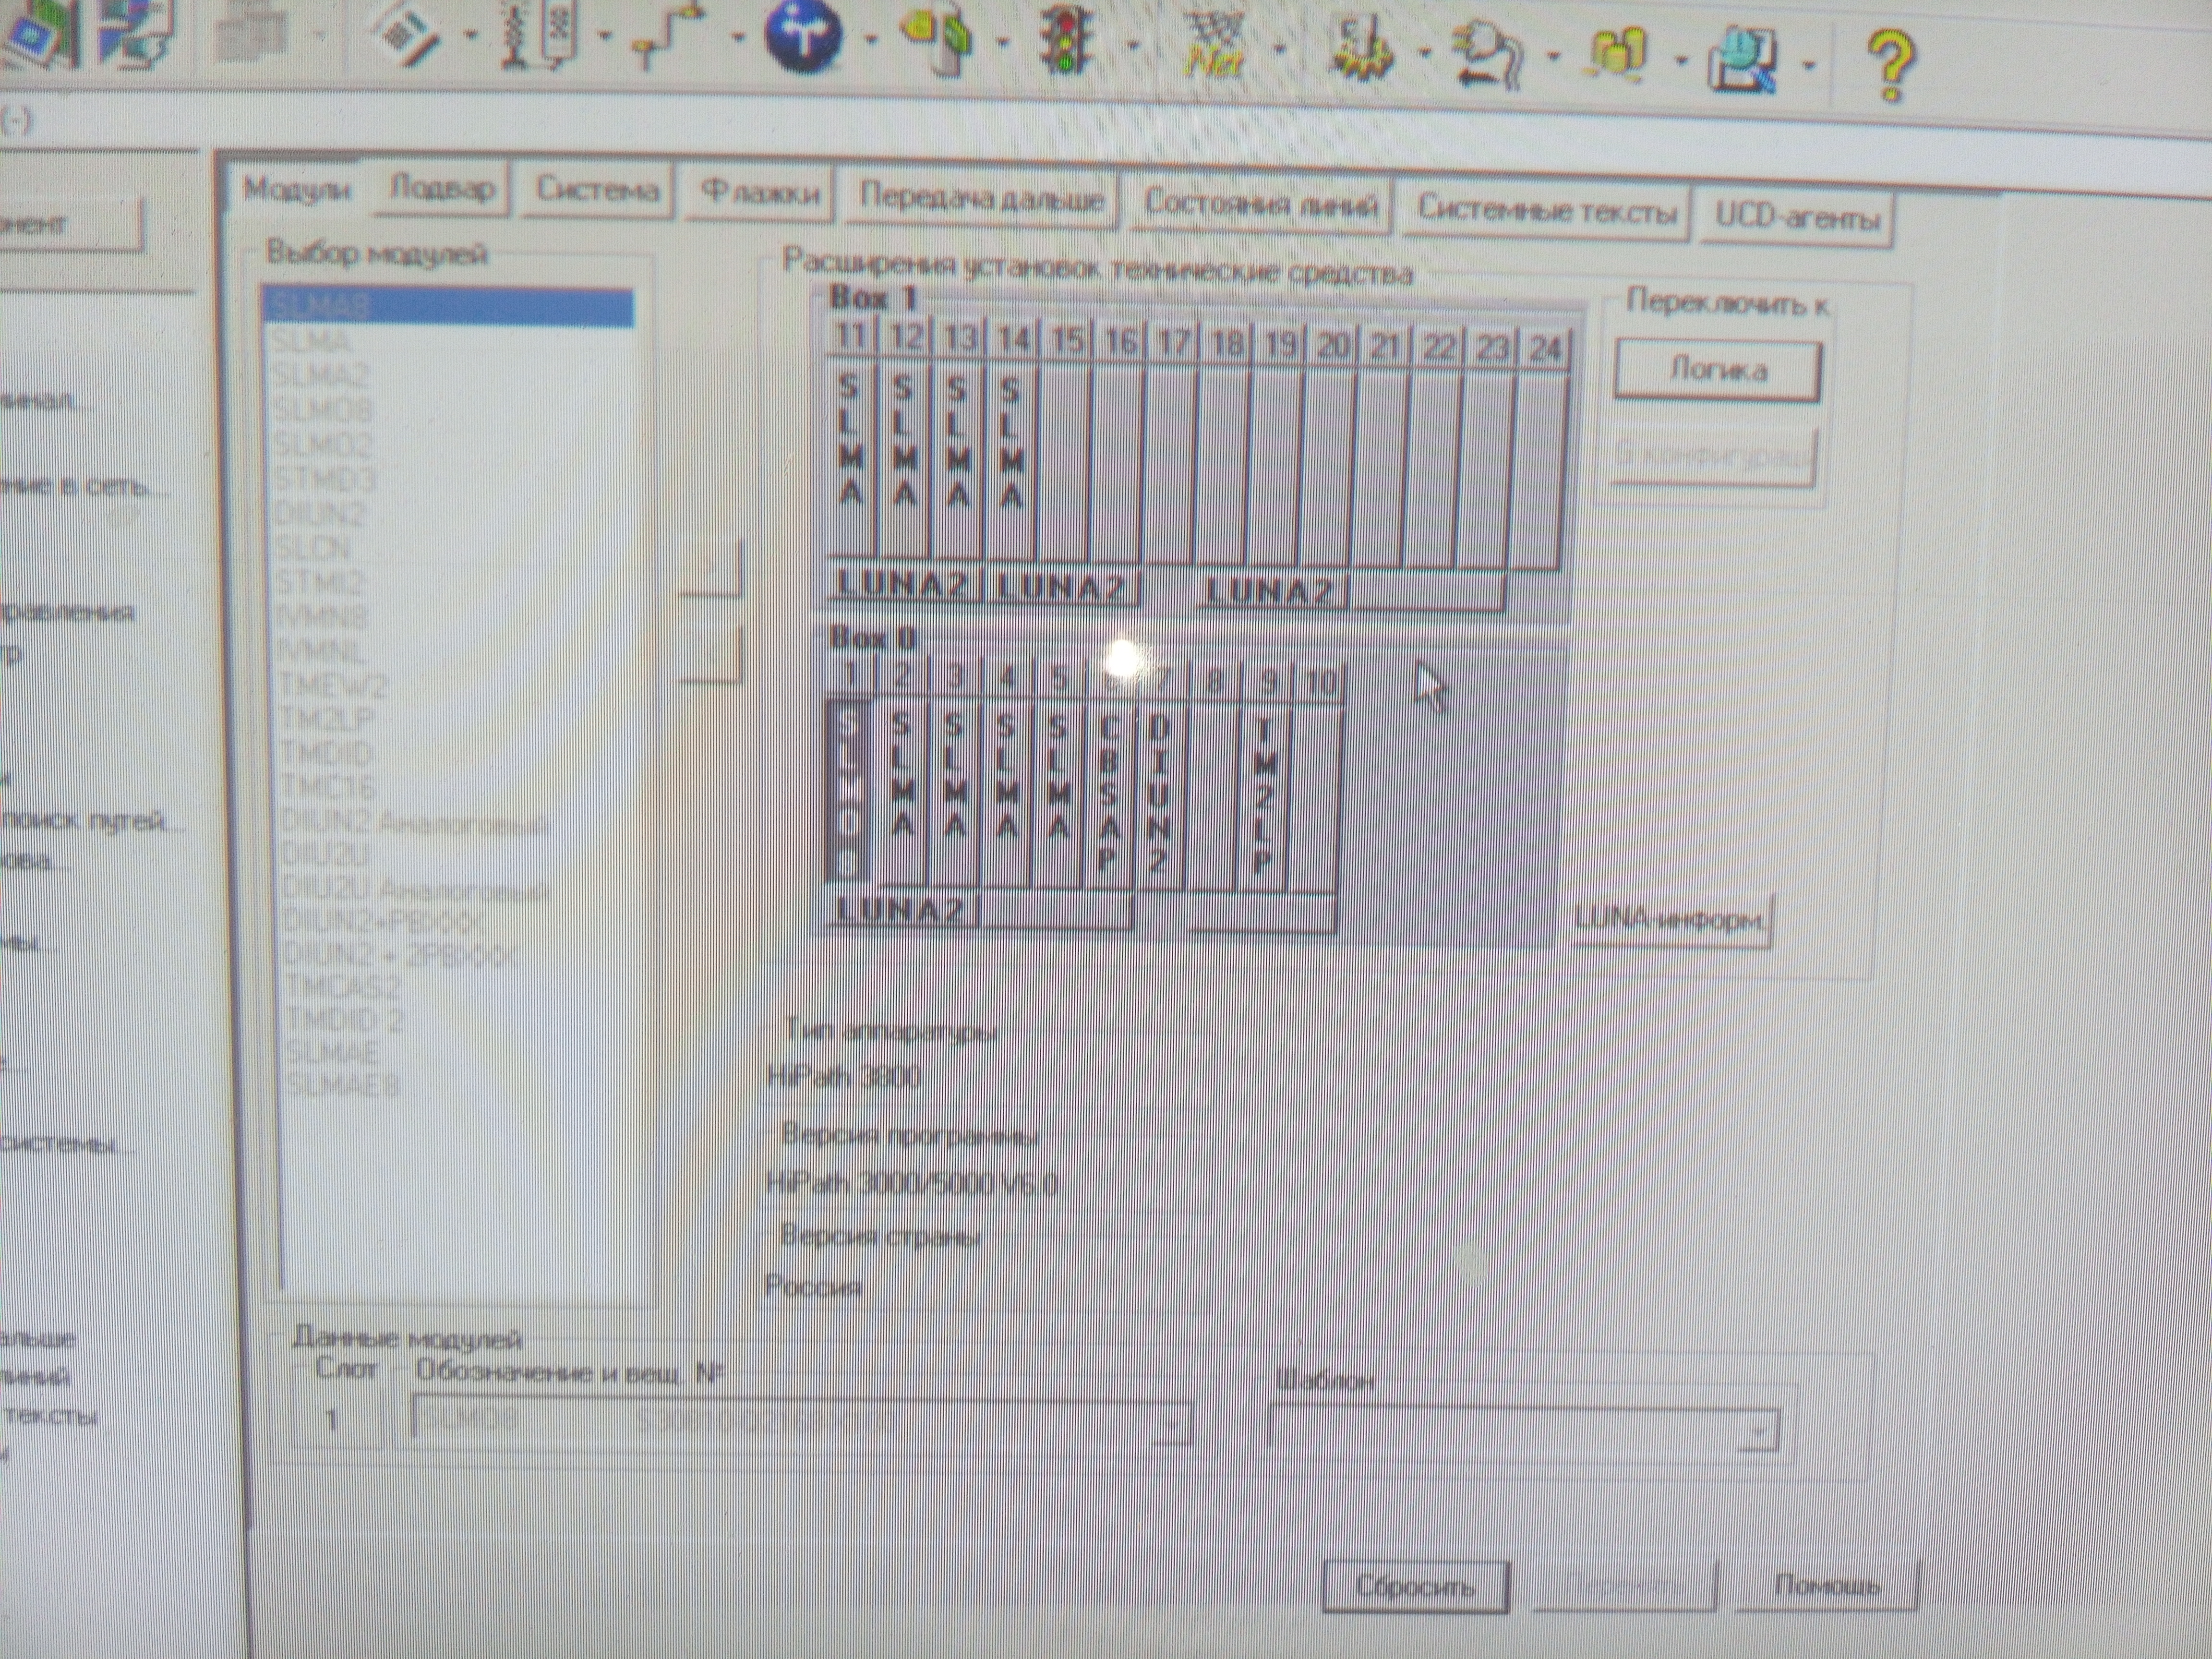Switch to the Лодвар tab
Screen dimensions: 2212x1659
click(441, 189)
